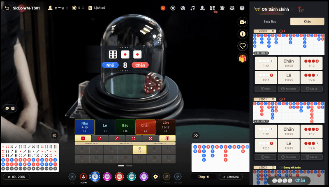The width and height of the screenshot is (329, 187).
Task: Bet on single die face one
Action: pos(83,139)
